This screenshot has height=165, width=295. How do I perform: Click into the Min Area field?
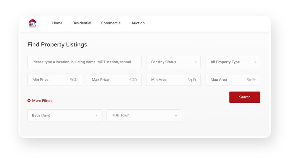tap(173, 80)
